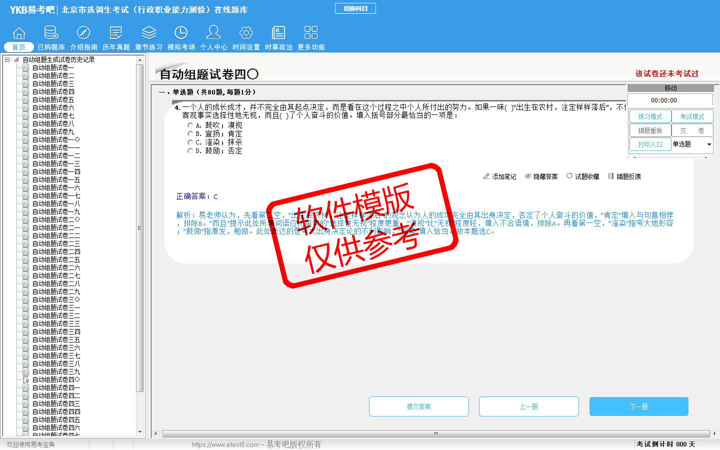
Task: Click 隐藏答案 eye icon
Action: [527, 176]
